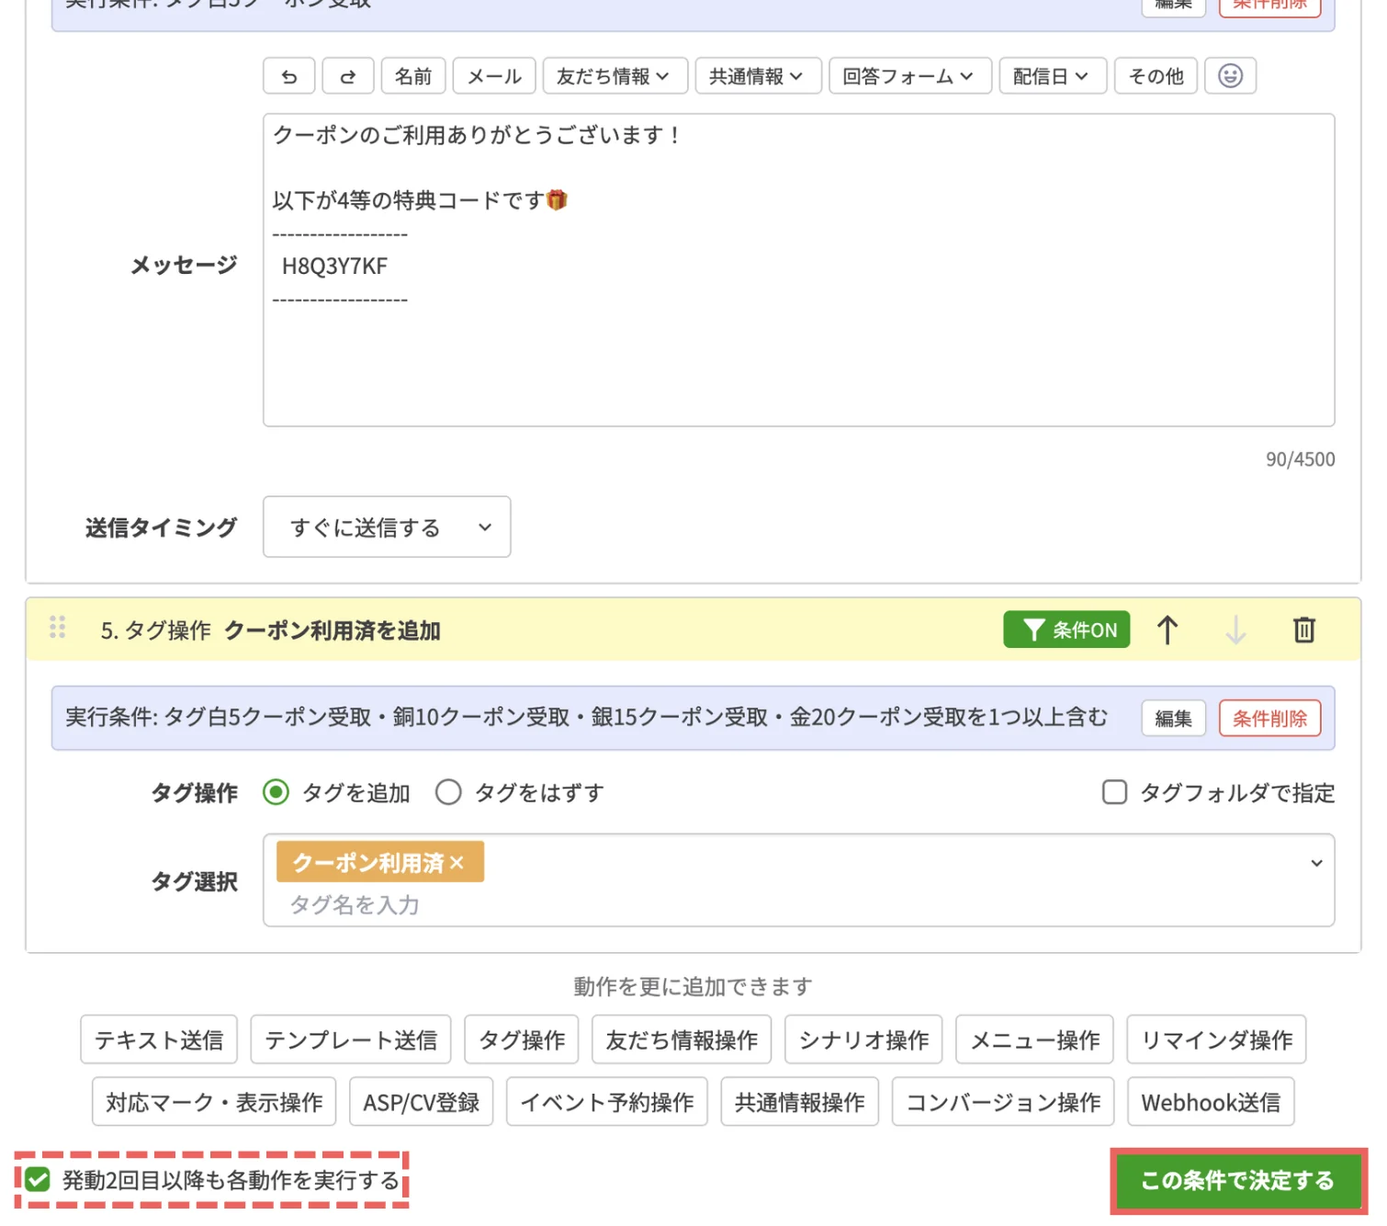Click 条件削除 for the tag action condition
This screenshot has width=1387, height=1226.
1270,719
